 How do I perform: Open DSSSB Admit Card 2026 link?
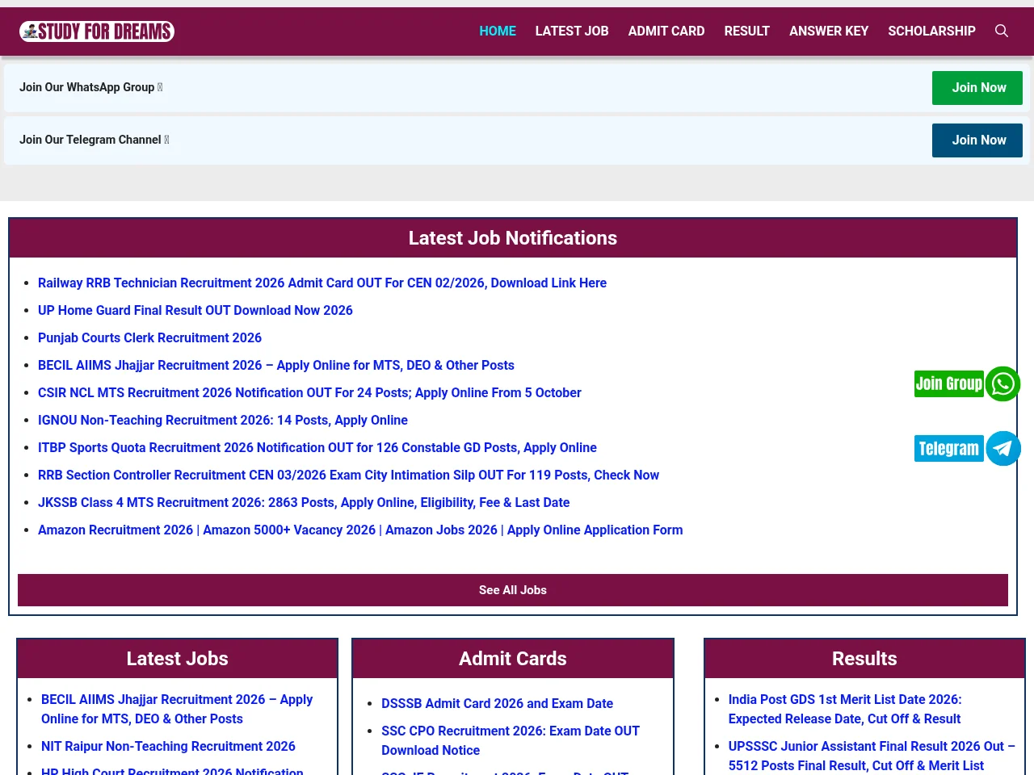[497, 704]
